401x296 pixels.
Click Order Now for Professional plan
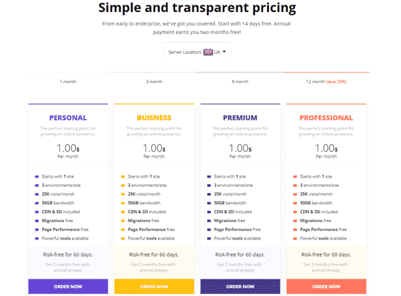tap(326, 287)
